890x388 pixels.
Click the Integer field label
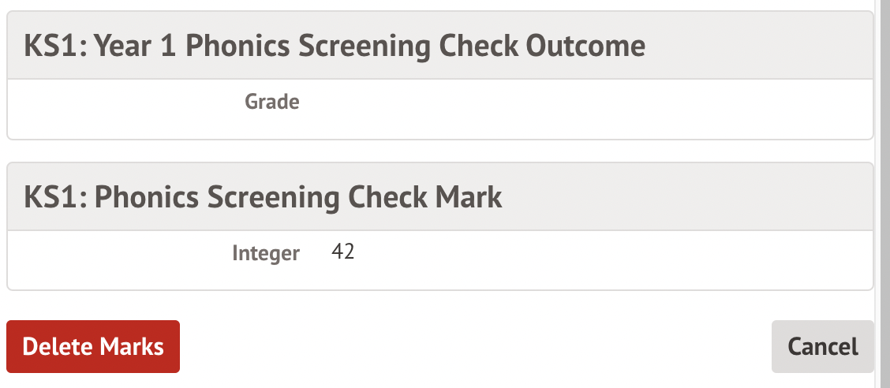(265, 253)
